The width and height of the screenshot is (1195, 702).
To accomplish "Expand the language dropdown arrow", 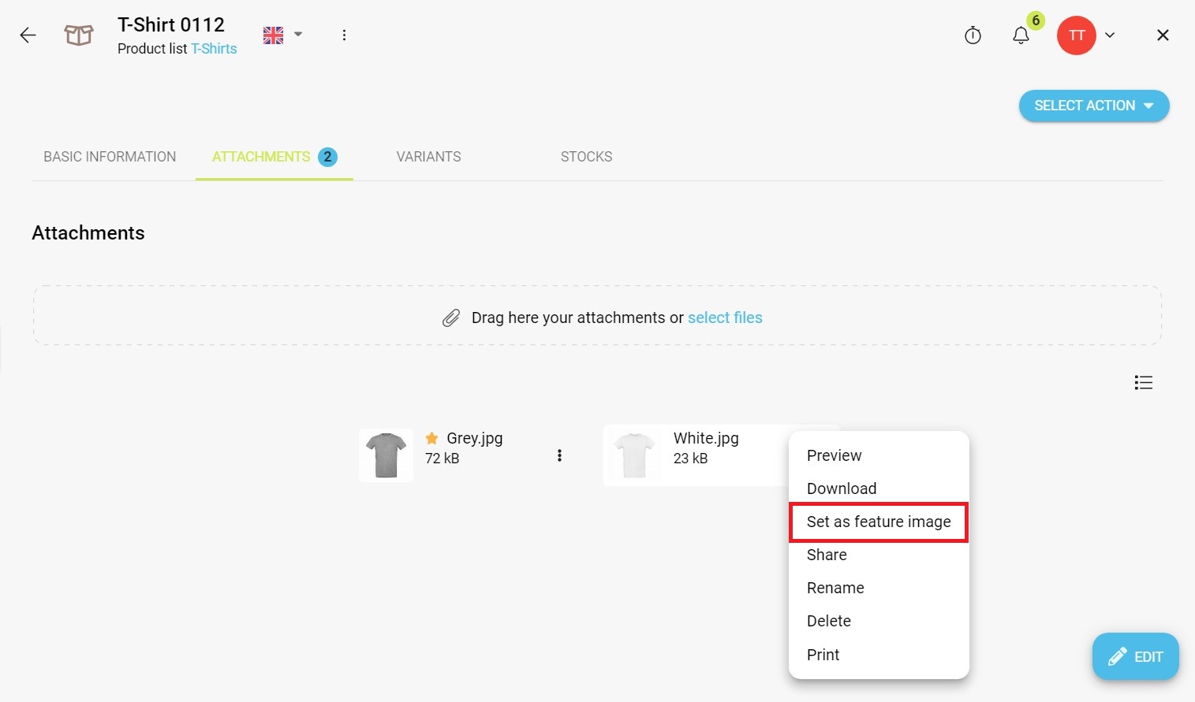I will tap(298, 35).
